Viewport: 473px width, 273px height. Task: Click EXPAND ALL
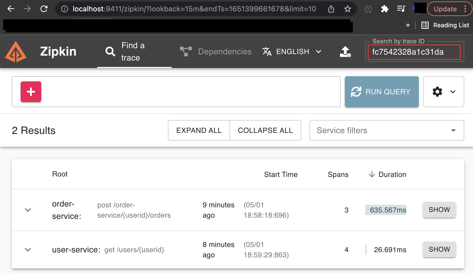199,130
